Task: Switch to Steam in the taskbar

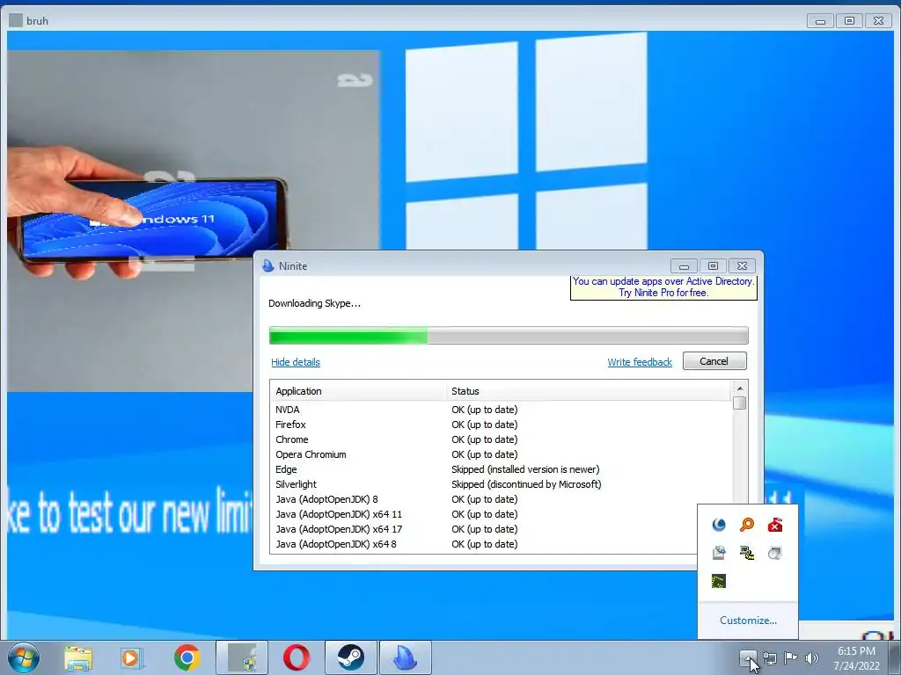Action: click(x=351, y=657)
